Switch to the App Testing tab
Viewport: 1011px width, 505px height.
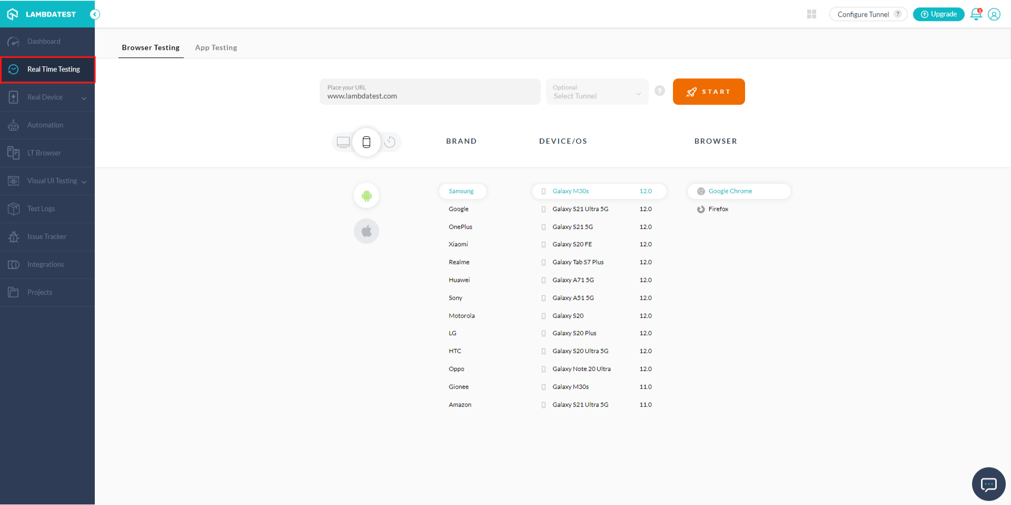(x=216, y=47)
